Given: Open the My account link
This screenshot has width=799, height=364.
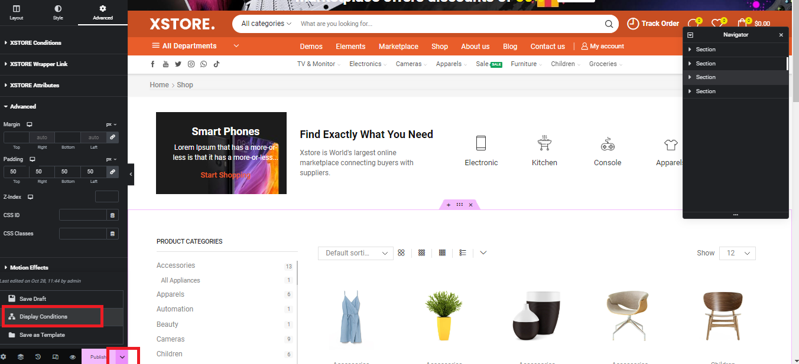Looking at the screenshot, I should [602, 46].
